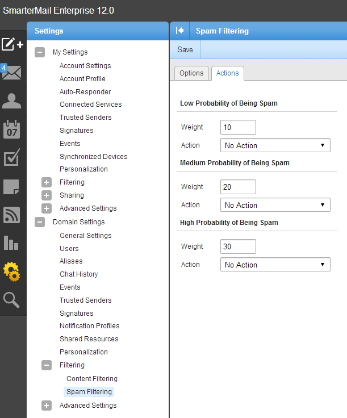Viewport: 347px width, 418px height.
Task: Open the reports bar chart icon
Action: [12, 243]
